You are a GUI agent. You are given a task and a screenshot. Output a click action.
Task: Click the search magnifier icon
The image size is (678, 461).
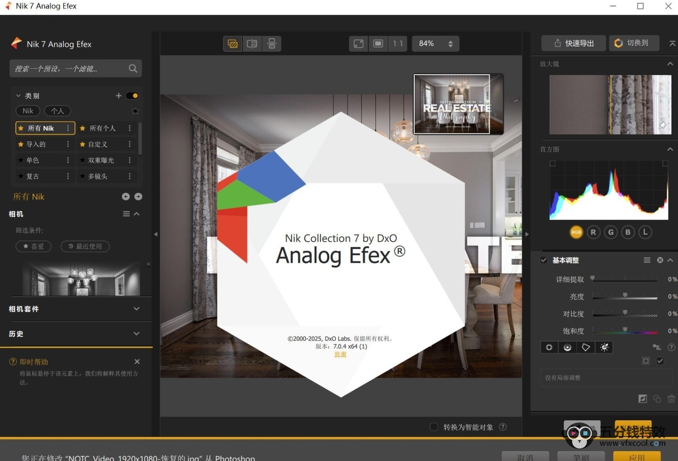(x=133, y=68)
